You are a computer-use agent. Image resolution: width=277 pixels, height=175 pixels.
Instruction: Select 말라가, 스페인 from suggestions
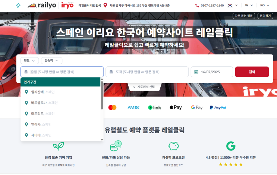tap(60, 125)
